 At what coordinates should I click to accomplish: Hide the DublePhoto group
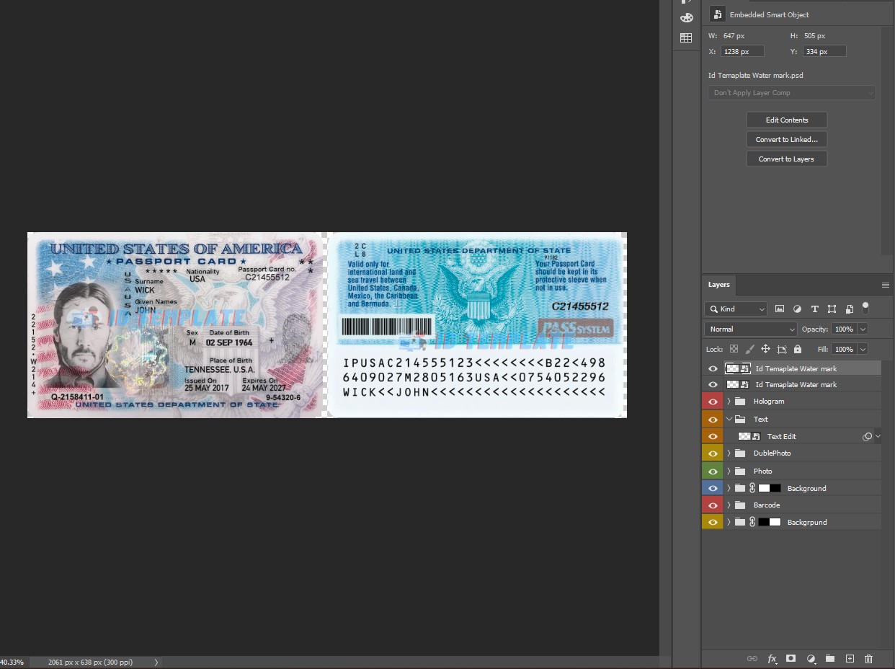713,453
